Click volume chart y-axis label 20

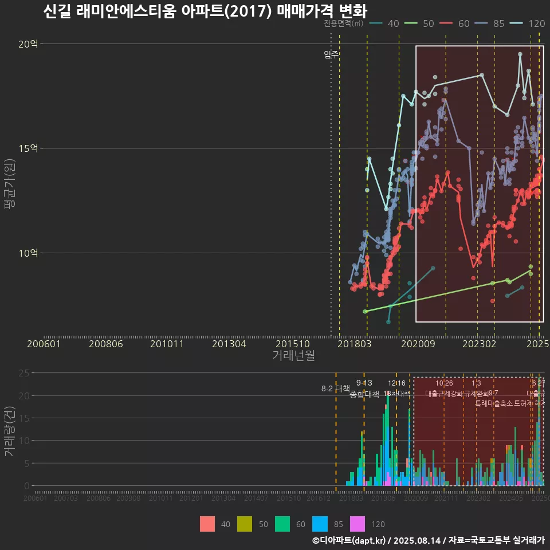[24, 396]
